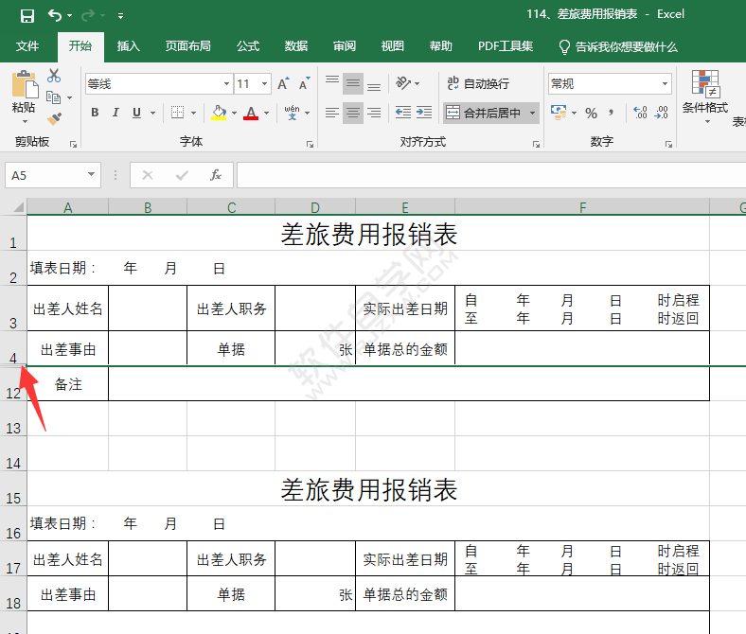Toggle Bold formatting
746x634 pixels.
(95, 113)
